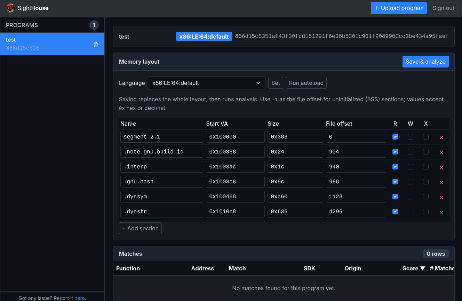The width and height of the screenshot is (462, 301).
Task: Run autoload for memory layout
Action: click(x=306, y=83)
